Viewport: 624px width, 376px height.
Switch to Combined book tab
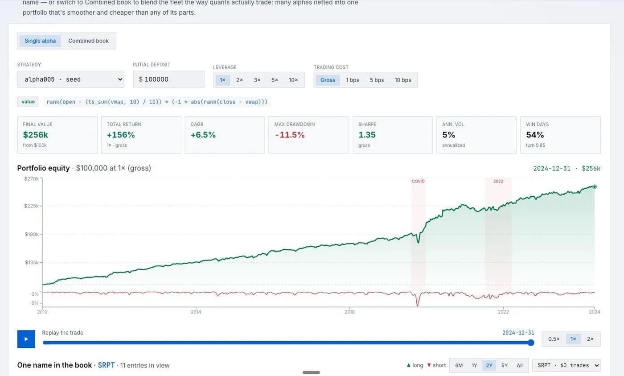pyautogui.click(x=88, y=41)
